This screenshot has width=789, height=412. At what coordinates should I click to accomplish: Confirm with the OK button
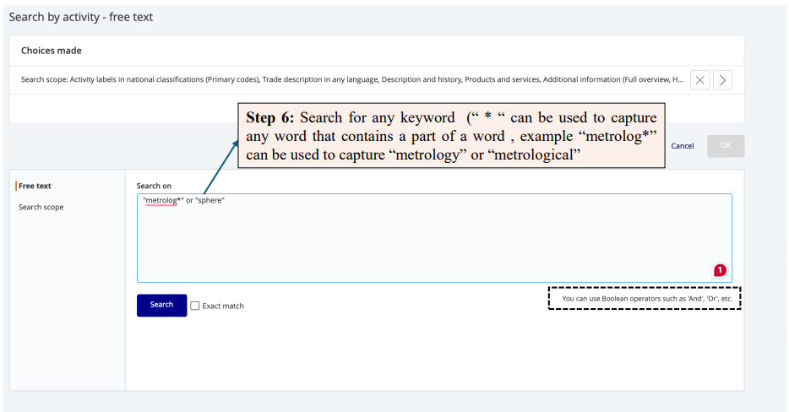pos(726,146)
